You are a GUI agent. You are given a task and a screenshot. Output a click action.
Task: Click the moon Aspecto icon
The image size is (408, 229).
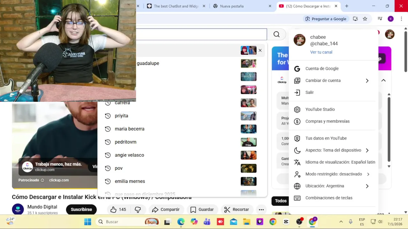point(297,150)
